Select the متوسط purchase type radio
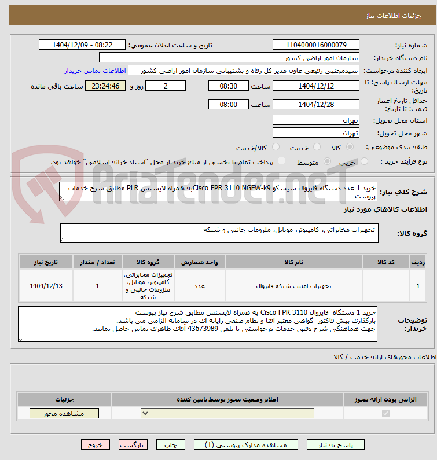This screenshot has width=437, height=460. [327, 161]
